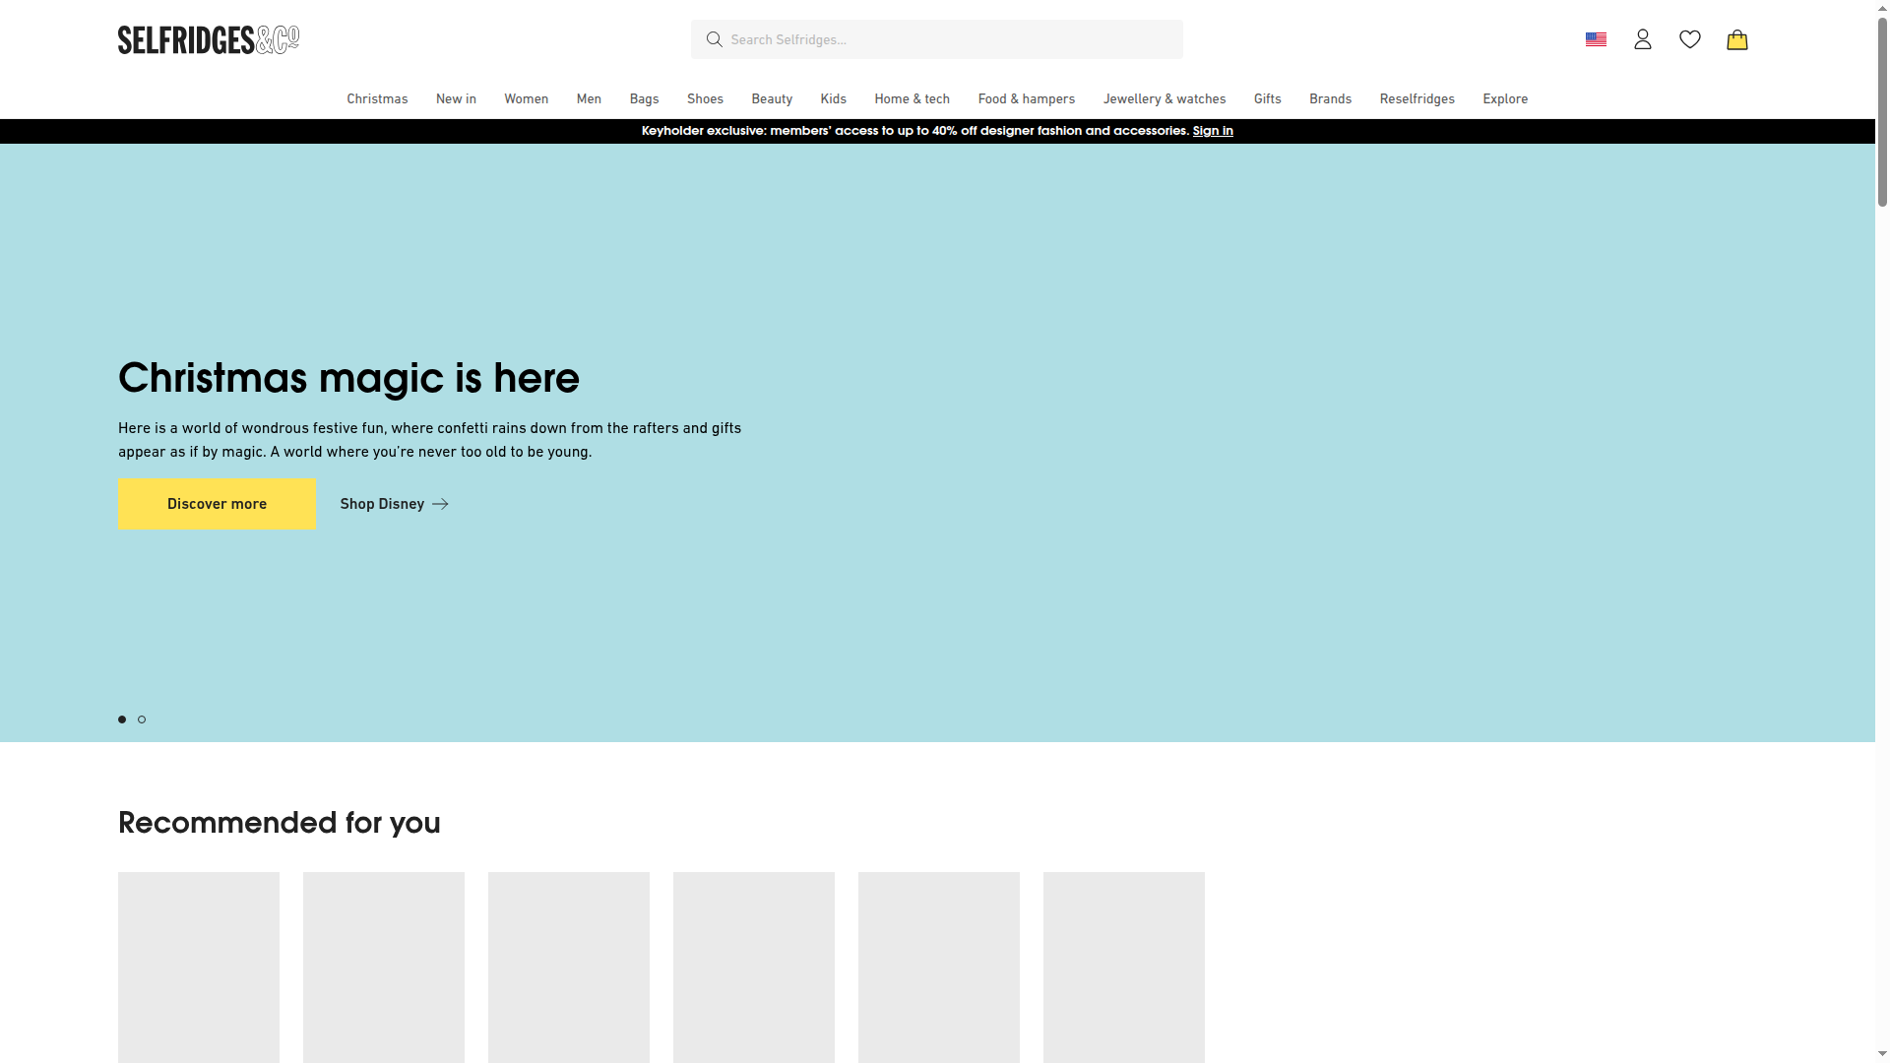Open the Reselfridges section
The width and height of the screenshot is (1890, 1063).
tap(1417, 98)
